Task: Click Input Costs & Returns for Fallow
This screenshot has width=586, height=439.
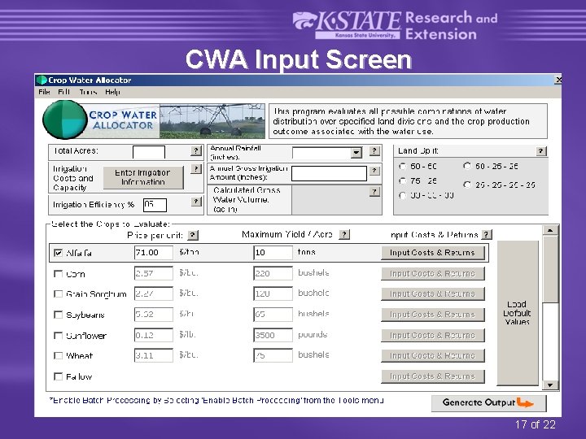Action: point(432,376)
